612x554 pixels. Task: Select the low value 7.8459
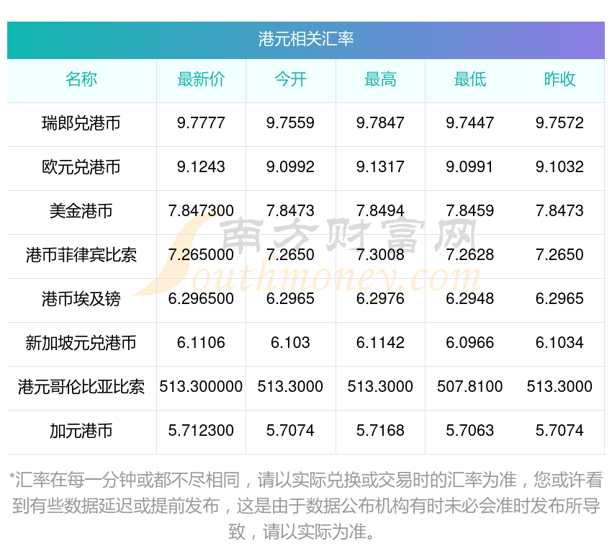tap(470, 211)
